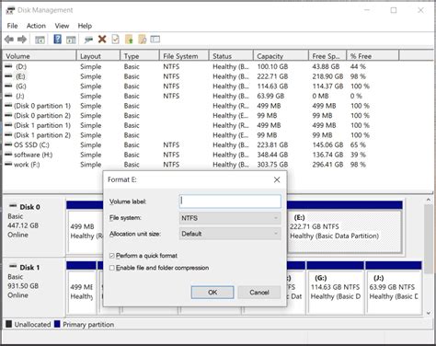Click the folder with magnifier search icon
The width and height of the screenshot is (436, 346).
(143, 40)
